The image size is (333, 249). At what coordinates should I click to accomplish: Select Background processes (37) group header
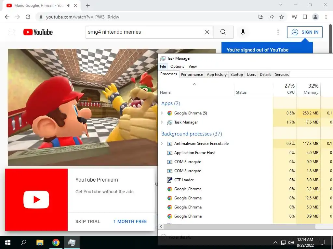[x=192, y=134]
